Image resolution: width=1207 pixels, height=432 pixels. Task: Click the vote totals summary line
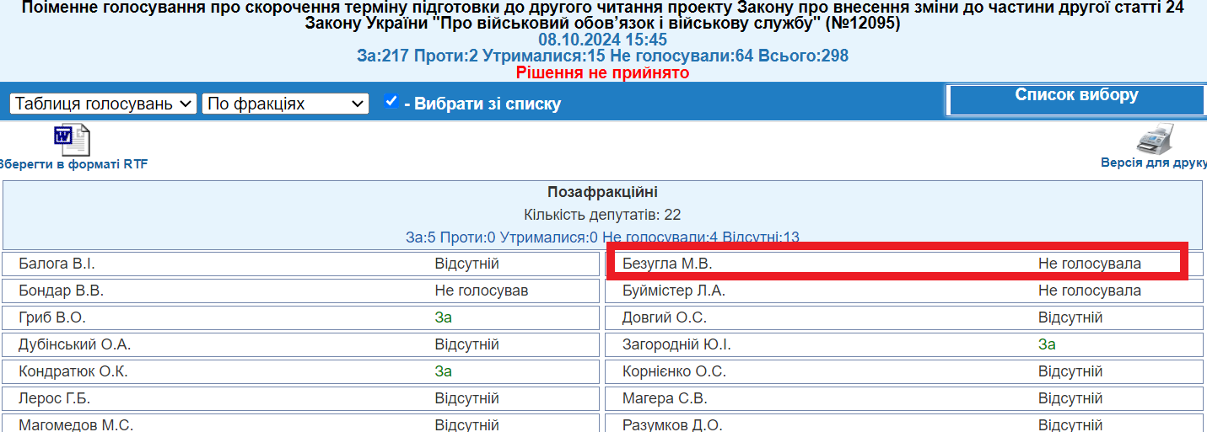pyautogui.click(x=602, y=56)
